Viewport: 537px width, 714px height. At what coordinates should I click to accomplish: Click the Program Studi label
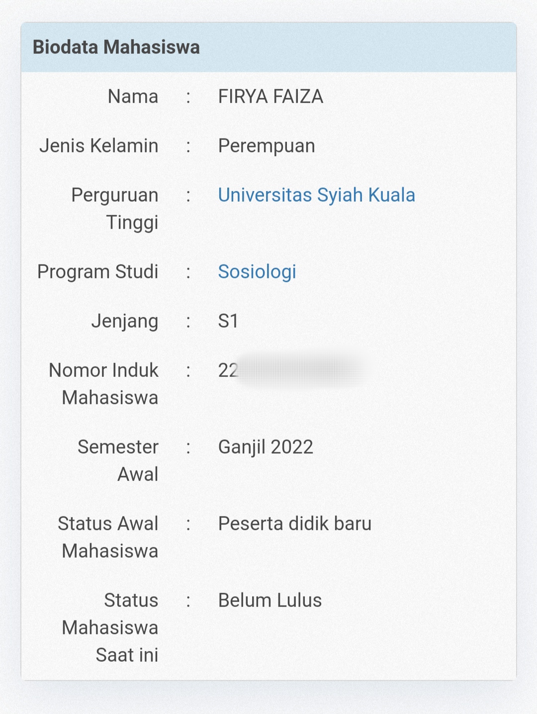click(x=98, y=272)
